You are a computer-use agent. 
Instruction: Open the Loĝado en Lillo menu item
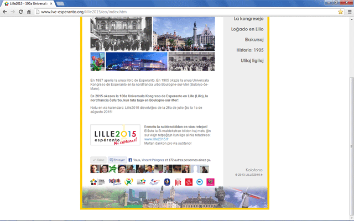click(x=247, y=29)
